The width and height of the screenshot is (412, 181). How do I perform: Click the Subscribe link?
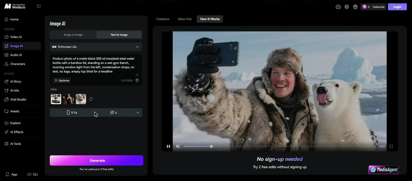click(x=378, y=7)
